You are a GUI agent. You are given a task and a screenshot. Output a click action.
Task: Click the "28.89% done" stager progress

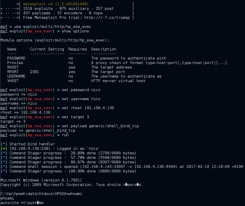83,153
